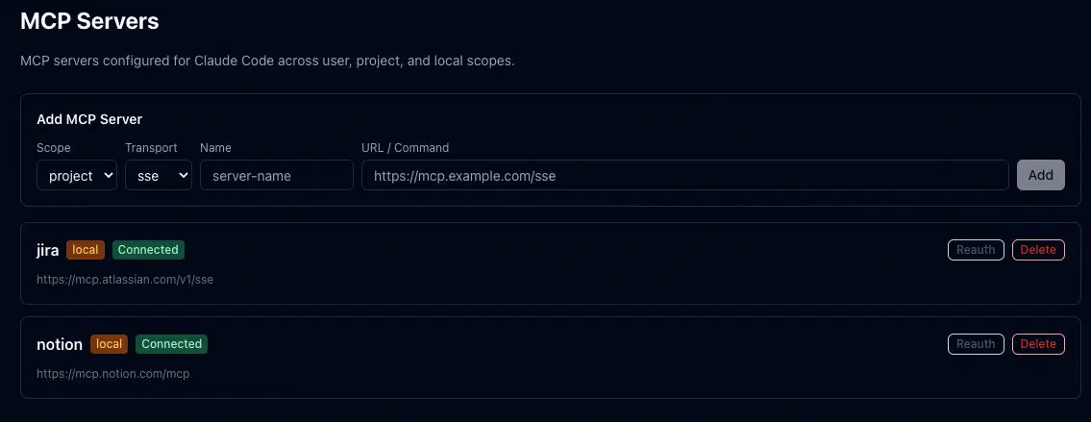Click the MCP Servers page heading

(x=89, y=20)
